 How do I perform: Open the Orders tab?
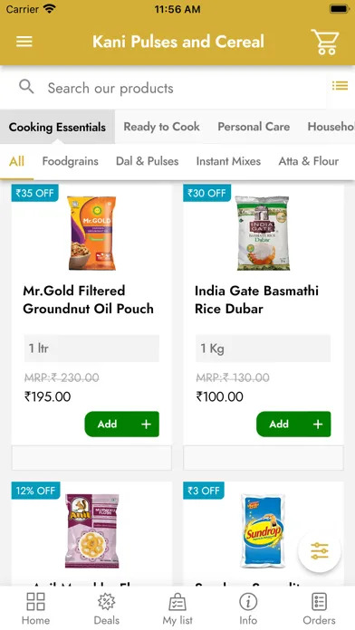pos(319,608)
